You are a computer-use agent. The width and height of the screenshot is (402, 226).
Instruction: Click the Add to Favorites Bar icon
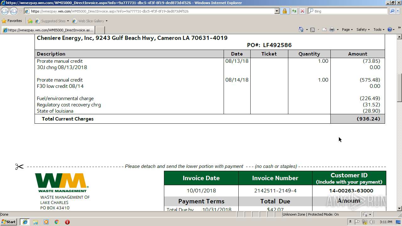(x=30, y=21)
